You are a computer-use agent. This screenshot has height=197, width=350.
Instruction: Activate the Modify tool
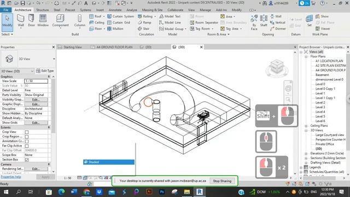pyautogui.click(x=7, y=22)
